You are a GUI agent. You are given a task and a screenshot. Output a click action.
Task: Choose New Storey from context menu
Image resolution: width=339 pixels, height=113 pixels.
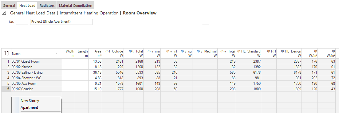30,101
